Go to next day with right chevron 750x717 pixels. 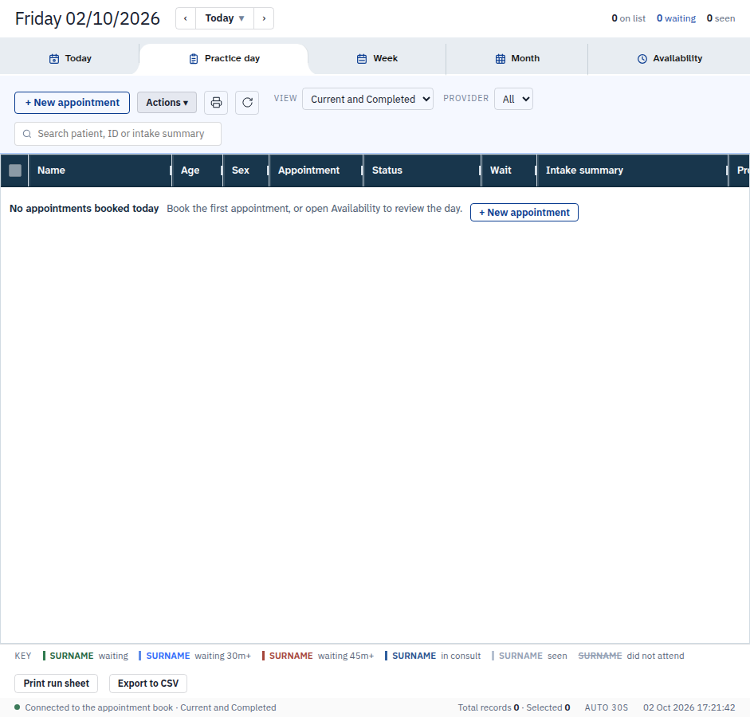pyautogui.click(x=264, y=18)
